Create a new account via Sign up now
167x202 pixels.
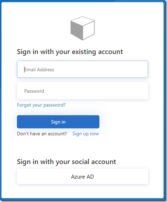[86, 134]
